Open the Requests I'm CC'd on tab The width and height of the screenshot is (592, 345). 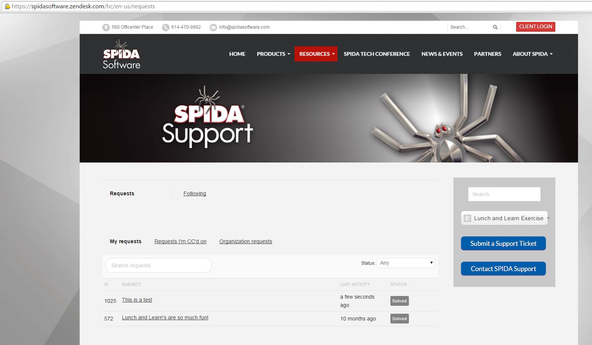(x=180, y=241)
